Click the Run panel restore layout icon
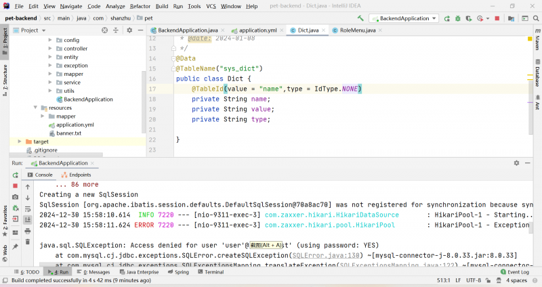 tap(15, 232)
